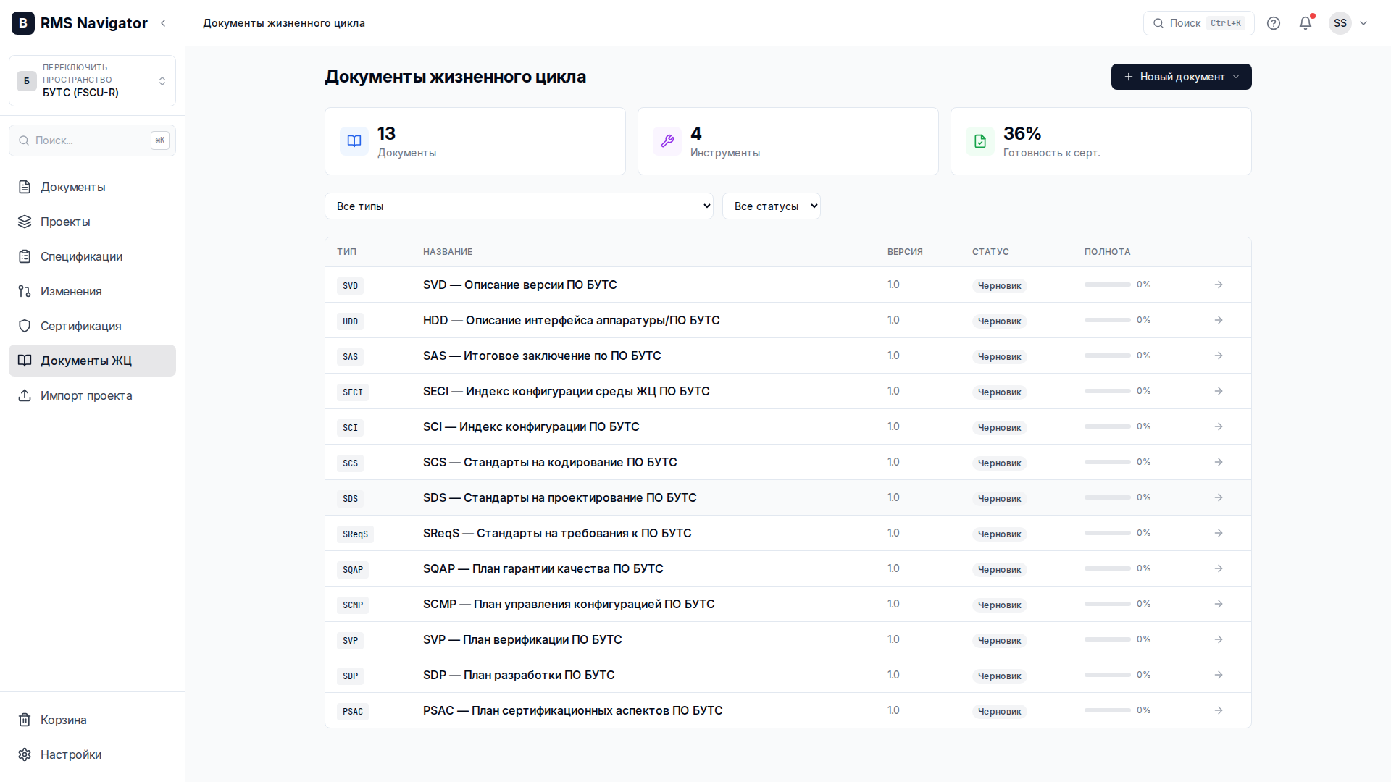The height and width of the screenshot is (782, 1391).
Task: Open SCMP — План управления конфигурацией
Action: tap(569, 604)
